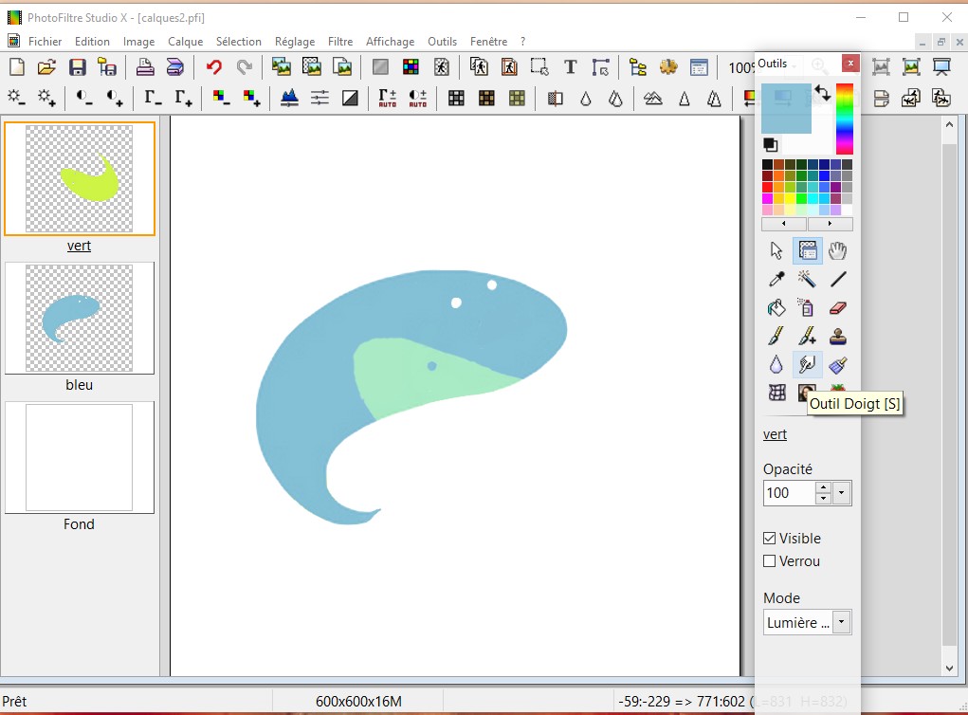The width and height of the screenshot is (968, 715).
Task: Click the Save floppy disk icon
Action: pos(77,67)
